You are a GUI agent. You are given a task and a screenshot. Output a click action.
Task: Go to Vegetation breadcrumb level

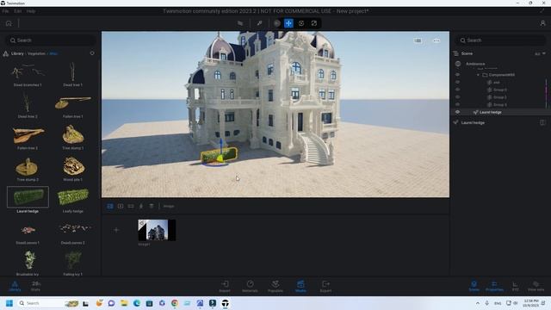point(36,53)
